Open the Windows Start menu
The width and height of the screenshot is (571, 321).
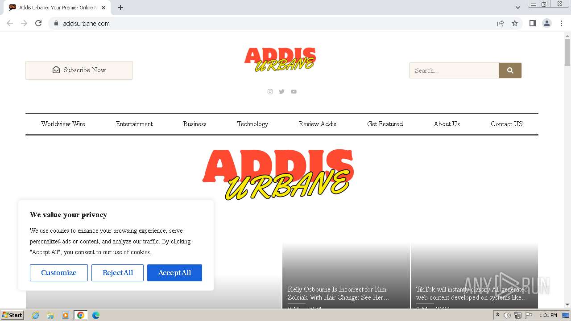[12, 315]
